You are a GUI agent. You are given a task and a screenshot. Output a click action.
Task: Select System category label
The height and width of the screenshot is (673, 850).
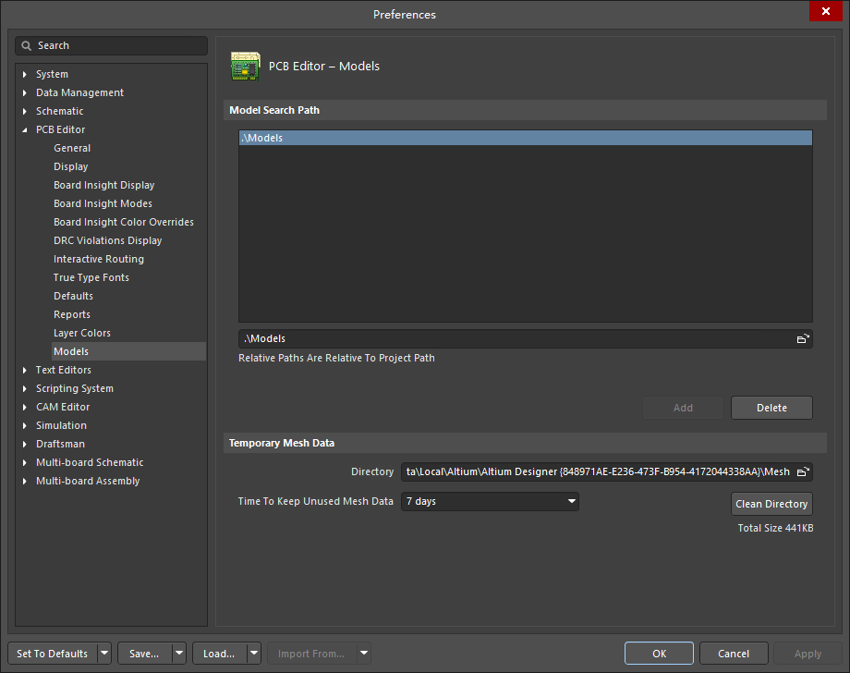pyautogui.click(x=52, y=74)
